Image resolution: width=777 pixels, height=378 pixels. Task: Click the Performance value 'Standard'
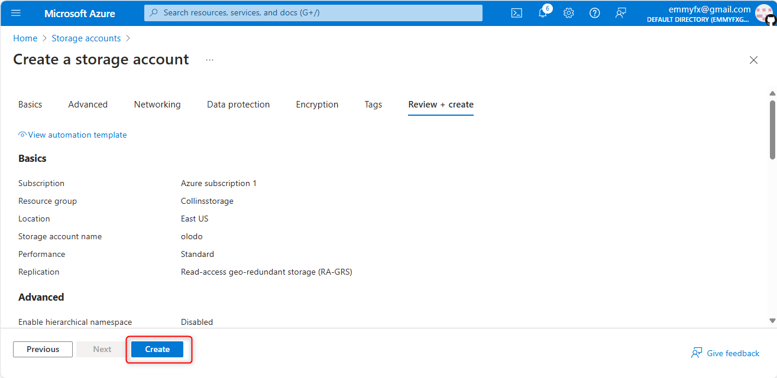coord(198,254)
